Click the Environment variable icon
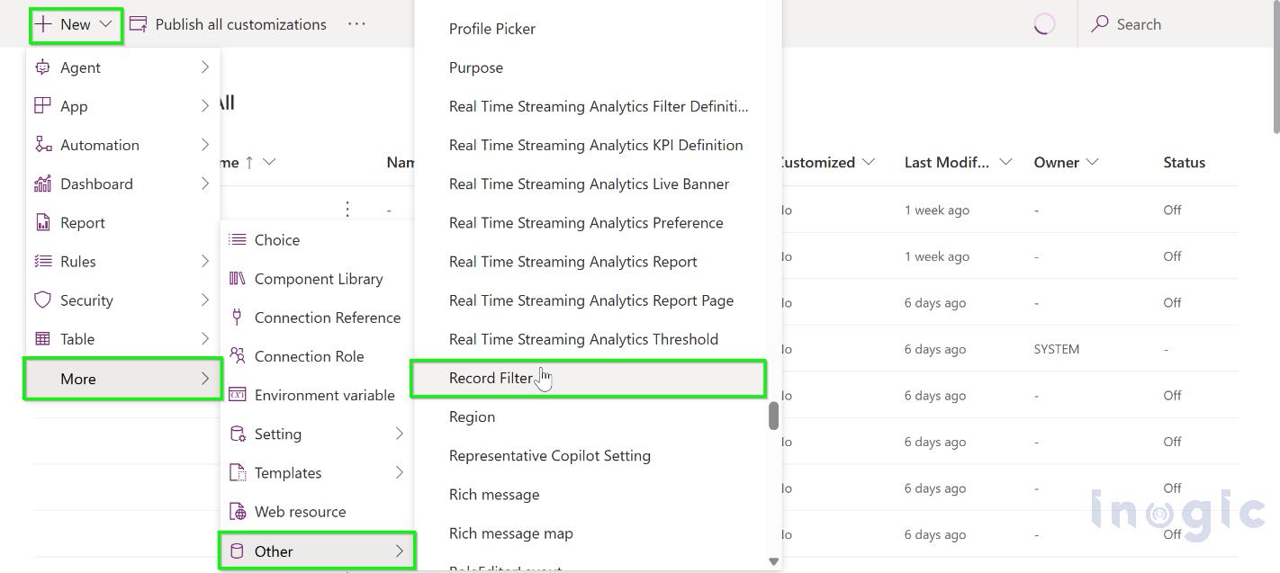Screen dimensions: 1280x573 pos(237,395)
